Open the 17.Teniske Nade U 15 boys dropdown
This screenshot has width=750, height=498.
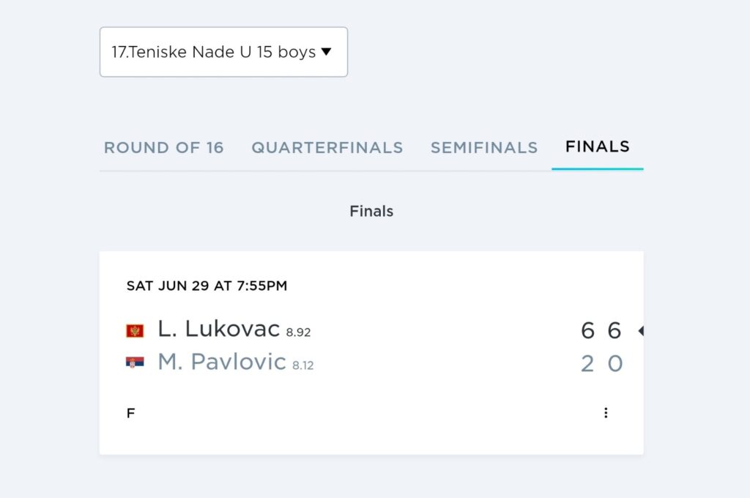point(223,52)
